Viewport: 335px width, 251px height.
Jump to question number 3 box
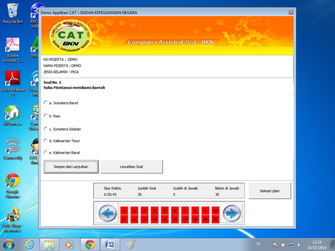[x=145, y=211]
